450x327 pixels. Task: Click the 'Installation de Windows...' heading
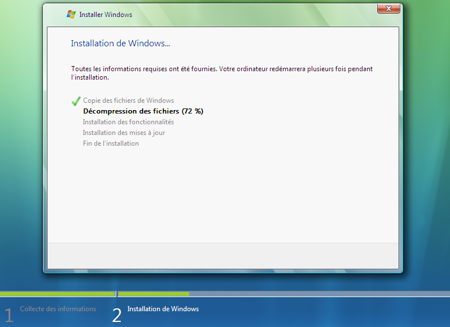click(120, 43)
